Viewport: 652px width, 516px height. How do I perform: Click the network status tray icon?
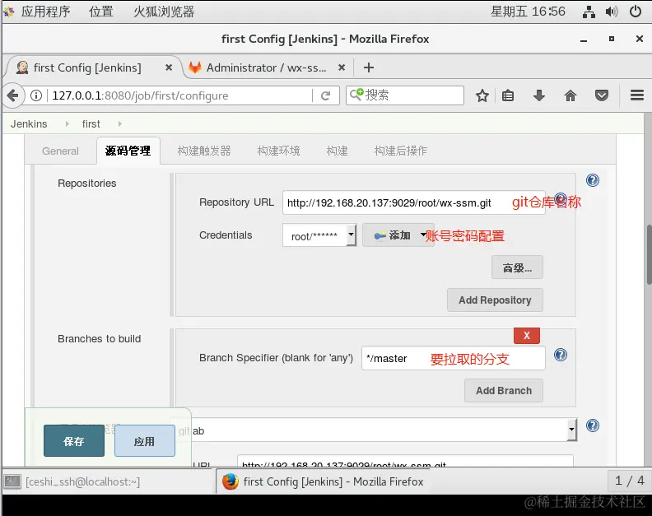click(589, 12)
